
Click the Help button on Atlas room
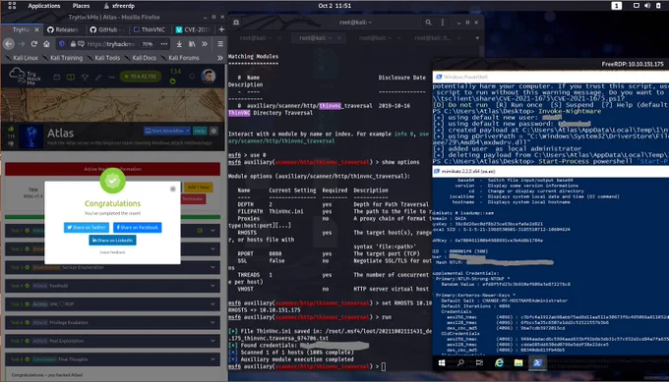200,131
